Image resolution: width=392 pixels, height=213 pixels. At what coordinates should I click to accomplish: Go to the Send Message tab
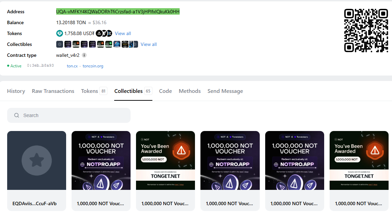(225, 91)
